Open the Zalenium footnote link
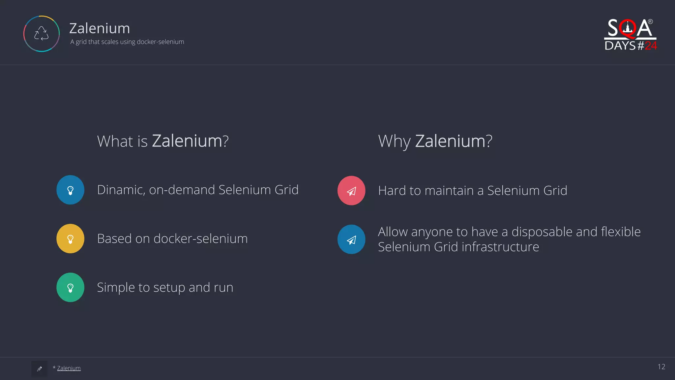675x380 pixels. [69, 368]
